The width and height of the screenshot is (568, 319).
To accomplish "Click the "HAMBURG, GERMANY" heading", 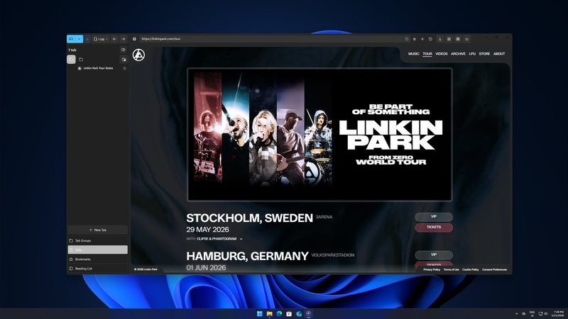I will (x=247, y=256).
